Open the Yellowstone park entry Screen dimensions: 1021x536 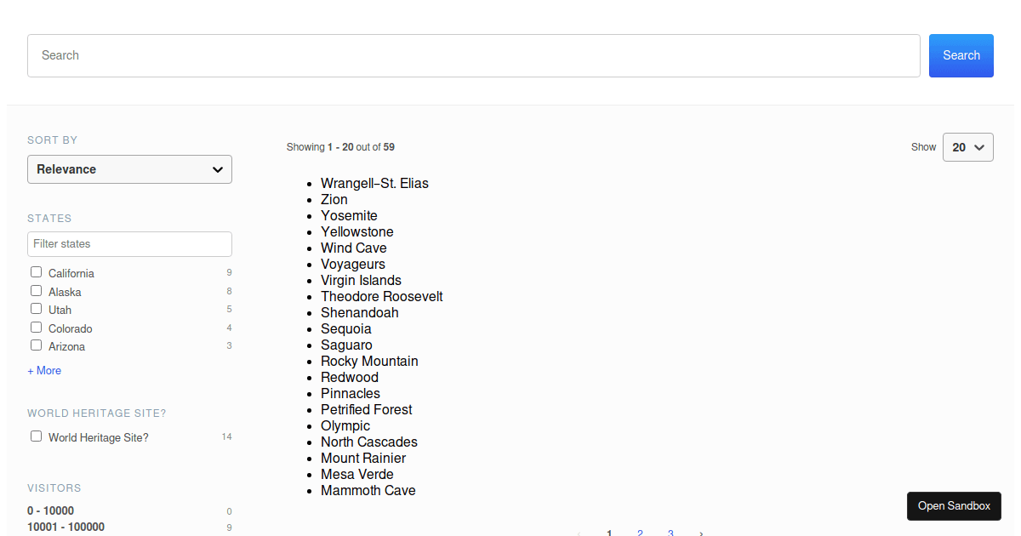[x=356, y=231]
